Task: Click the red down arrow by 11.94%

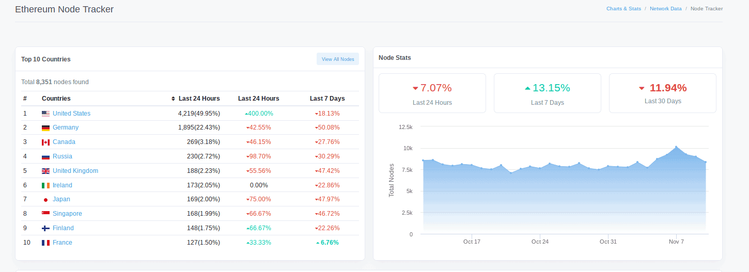Action: [642, 88]
